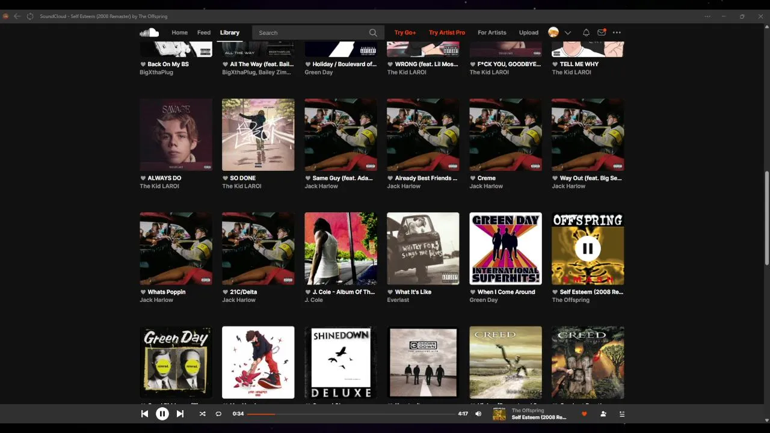Skip to next track

pos(180,414)
